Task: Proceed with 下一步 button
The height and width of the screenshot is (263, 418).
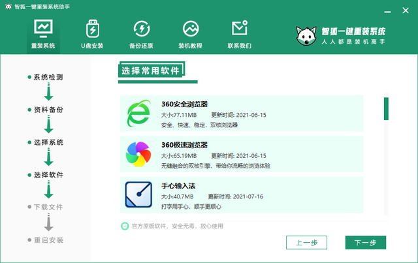Action: point(366,243)
